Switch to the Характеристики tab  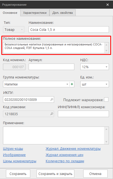click(35, 13)
